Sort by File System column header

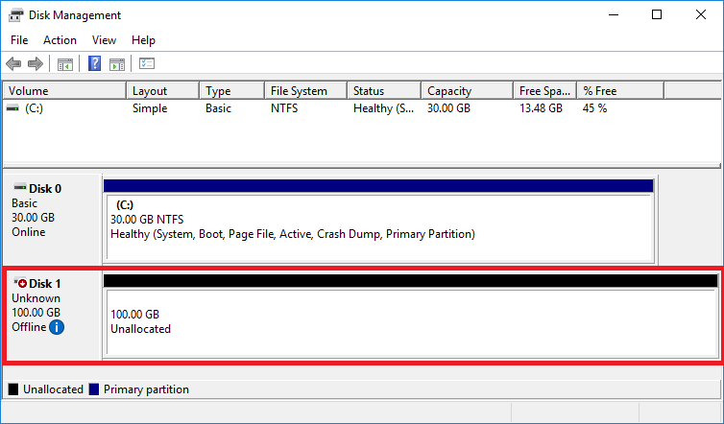coord(306,91)
